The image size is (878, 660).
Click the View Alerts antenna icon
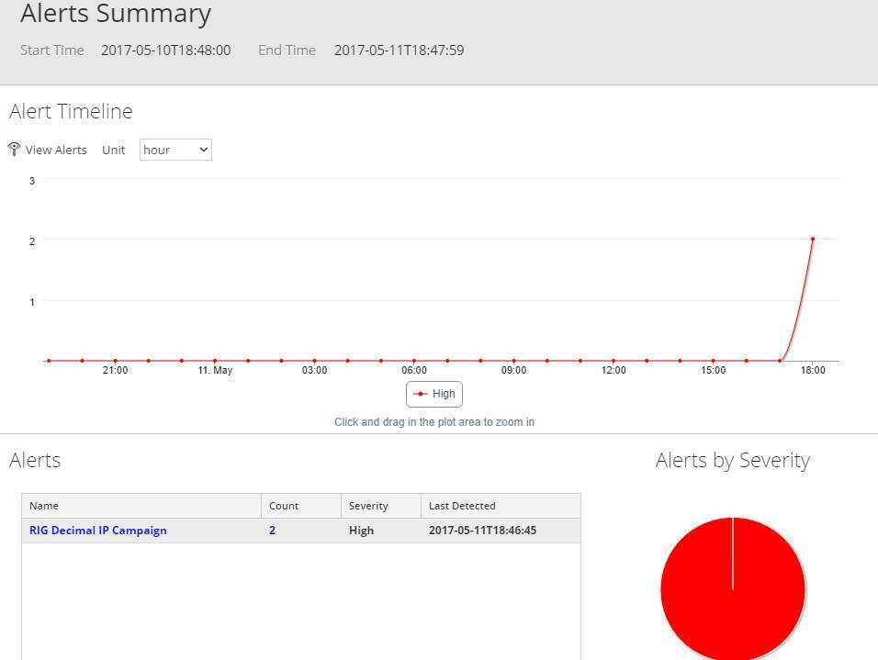(x=14, y=149)
